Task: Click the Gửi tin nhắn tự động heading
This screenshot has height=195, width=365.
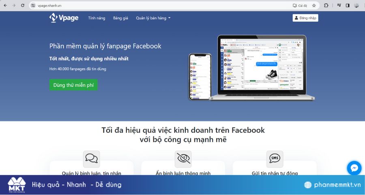Action: [x=275, y=173]
